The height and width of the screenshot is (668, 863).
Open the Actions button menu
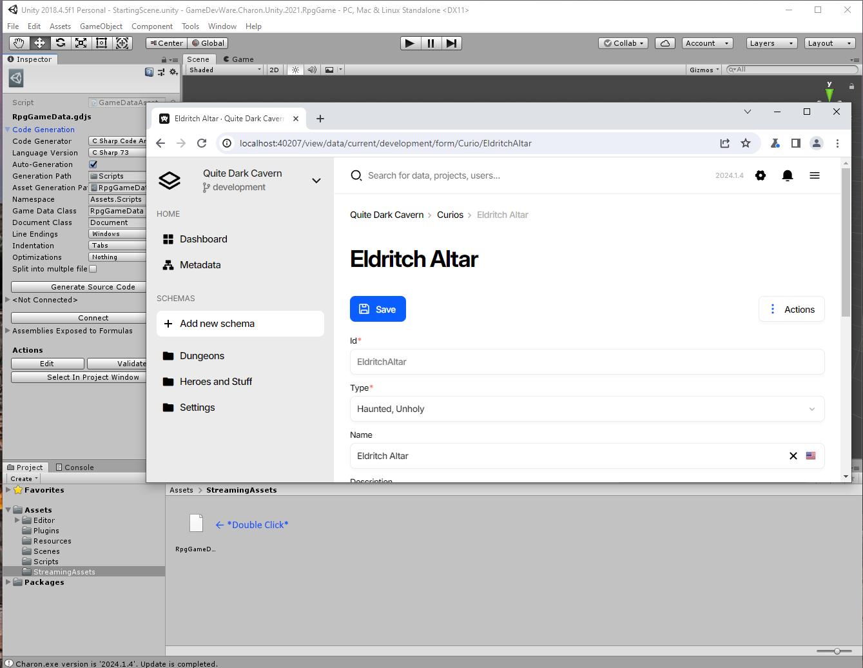[791, 309]
